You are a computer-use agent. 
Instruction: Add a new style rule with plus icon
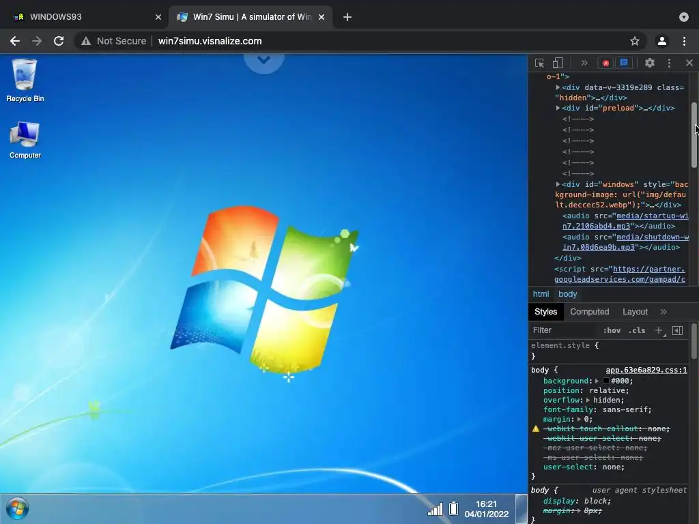coord(659,331)
